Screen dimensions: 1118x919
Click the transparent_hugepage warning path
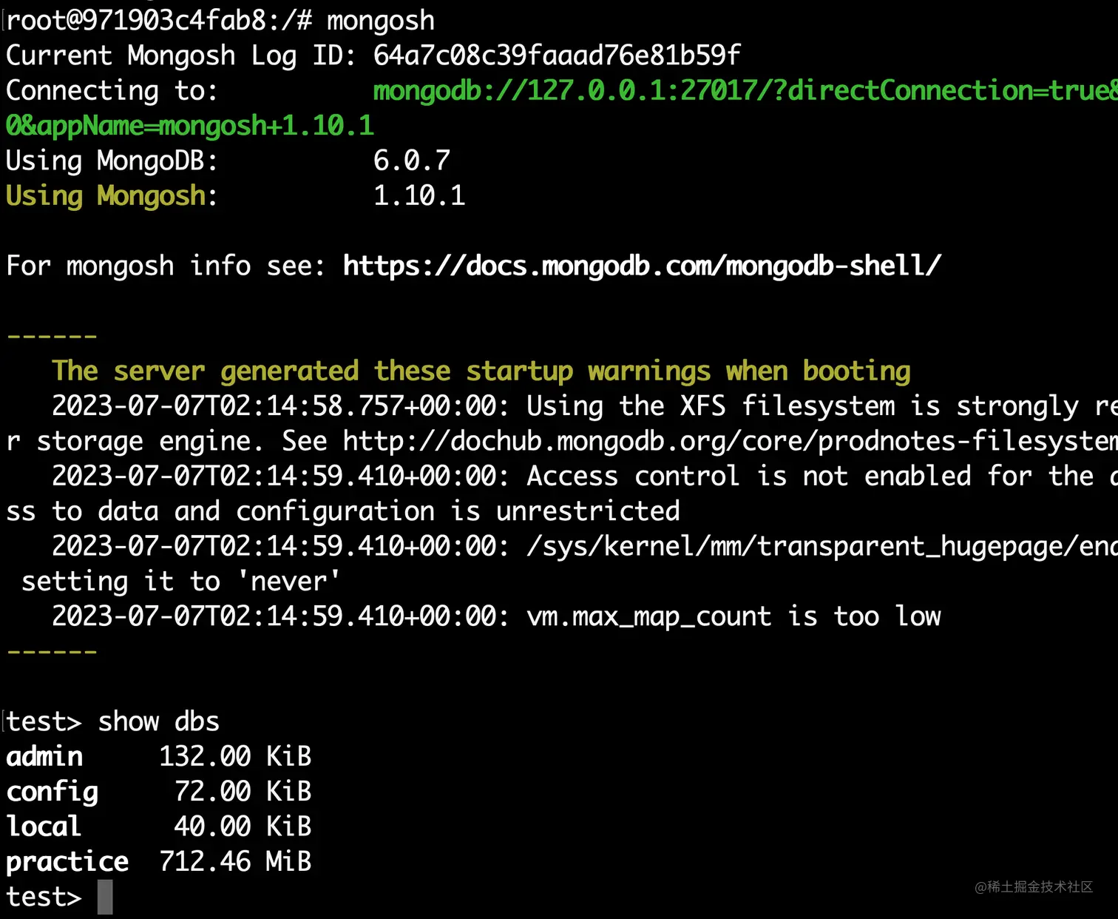click(x=822, y=547)
